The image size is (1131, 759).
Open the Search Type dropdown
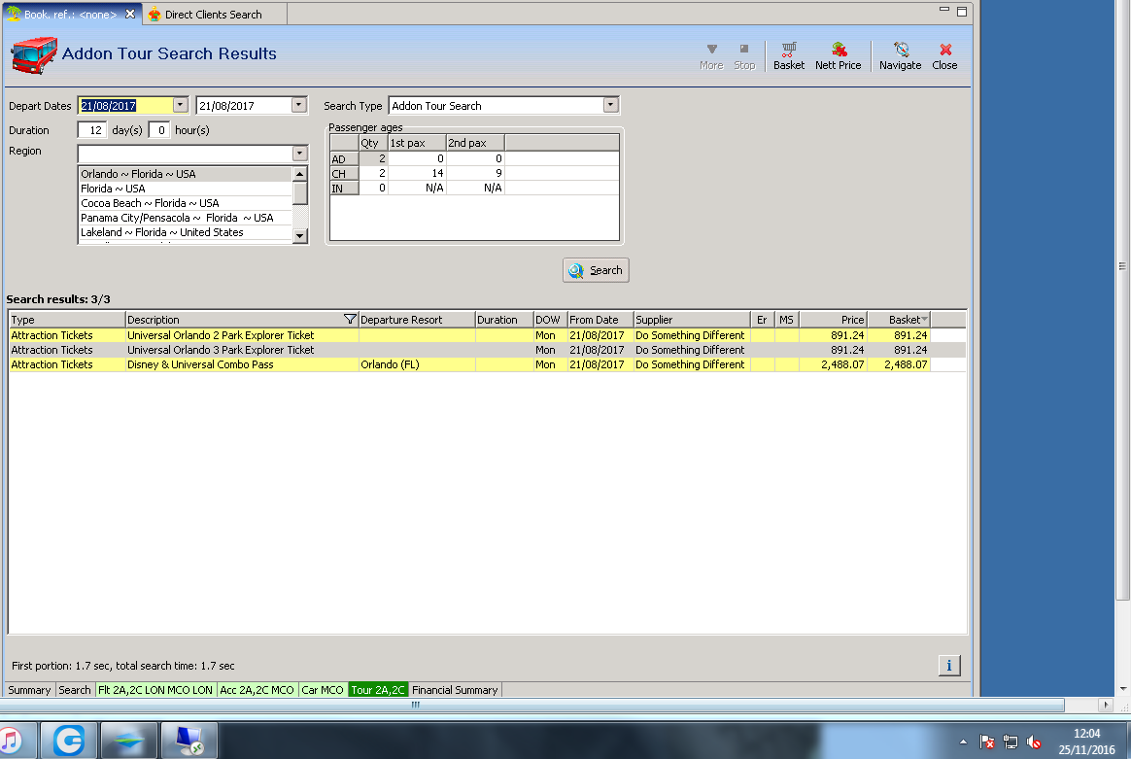tap(610, 105)
